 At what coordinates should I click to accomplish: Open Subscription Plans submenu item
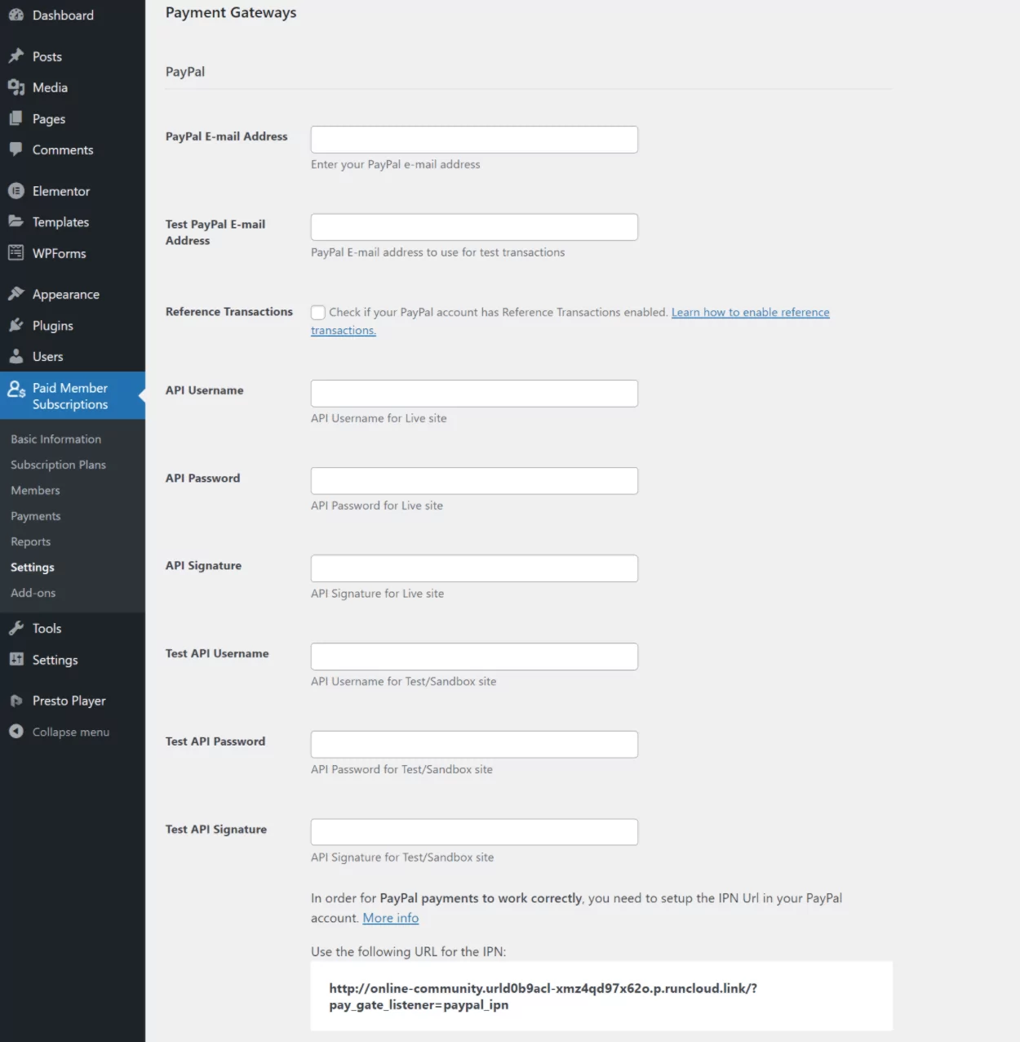coord(58,465)
